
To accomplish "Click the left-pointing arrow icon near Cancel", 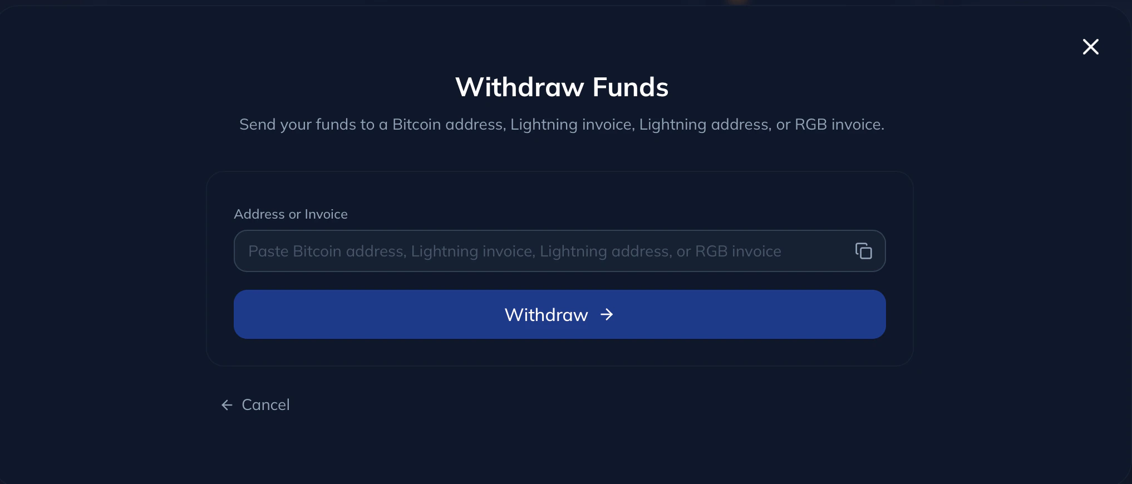I will [226, 404].
